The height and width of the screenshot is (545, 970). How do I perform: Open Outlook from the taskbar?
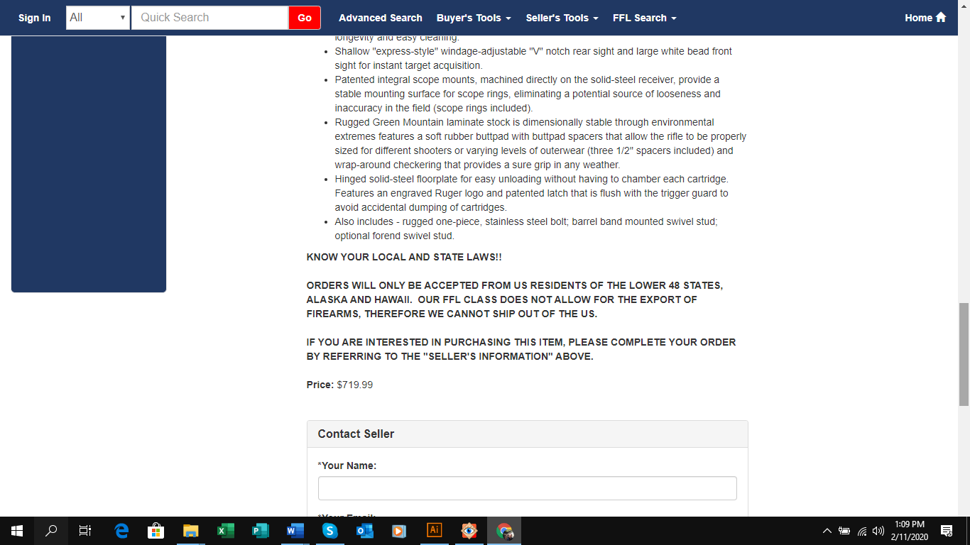(364, 530)
